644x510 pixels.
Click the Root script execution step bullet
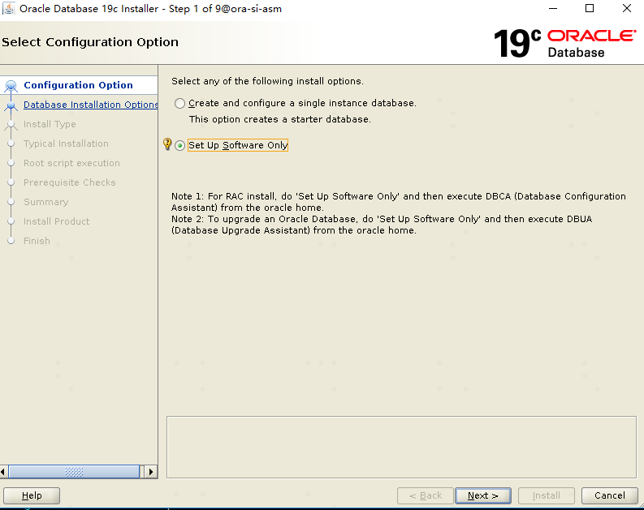(11, 163)
